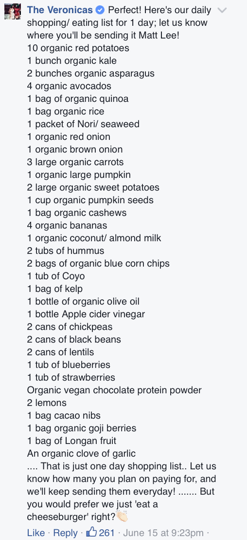Open the 261 likes count list

point(107,533)
